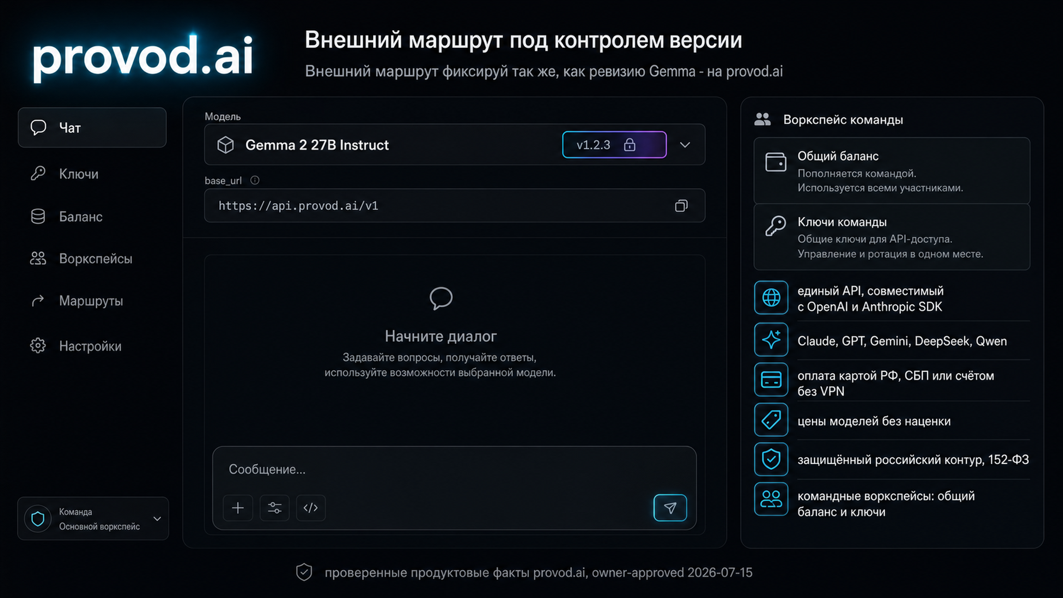
Task: Click the v1.2.3 locked version badge
Action: [x=614, y=145]
